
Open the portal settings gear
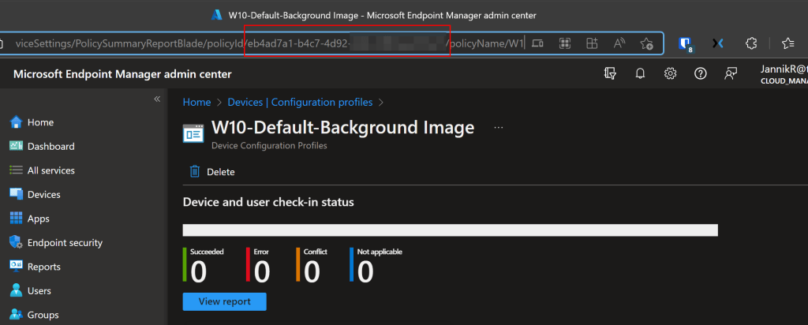[x=670, y=73]
